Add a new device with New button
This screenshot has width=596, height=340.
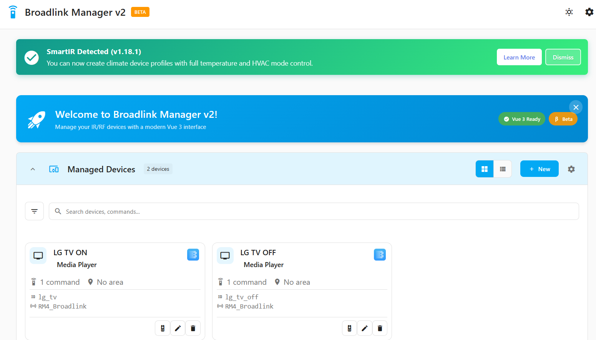point(539,169)
